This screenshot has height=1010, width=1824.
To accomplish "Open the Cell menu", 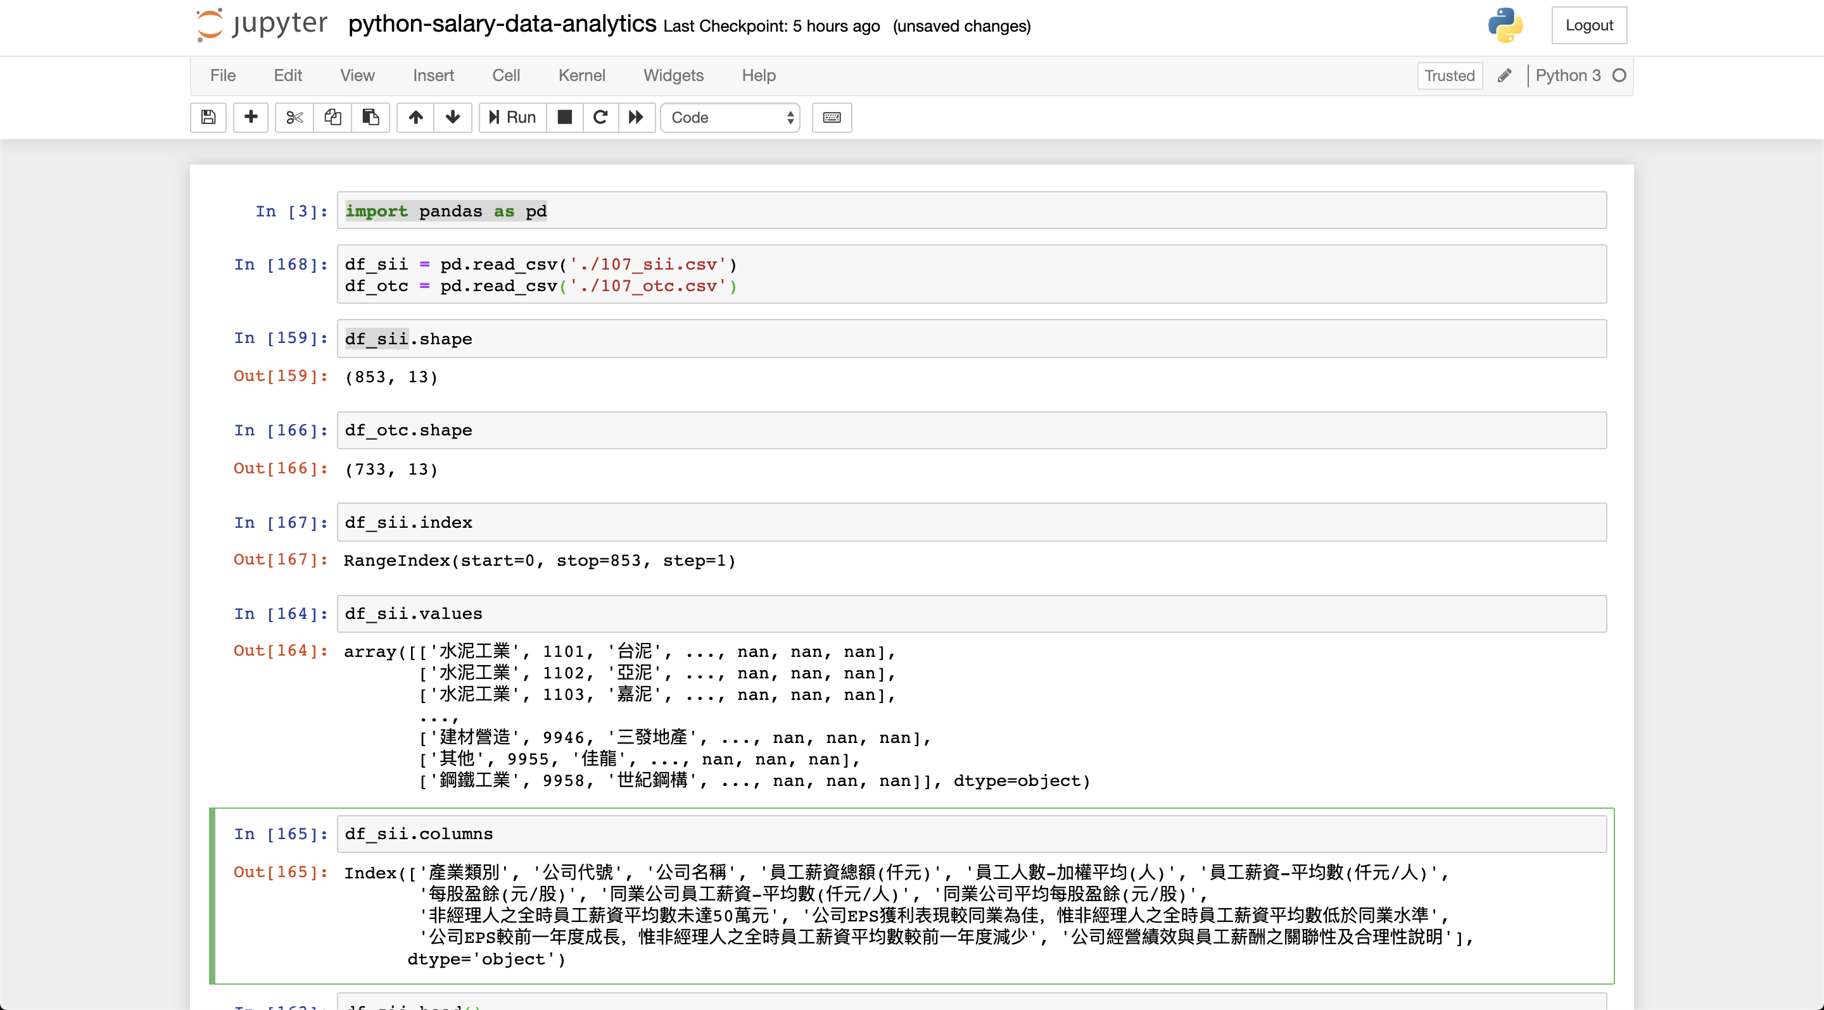I will pyautogui.click(x=506, y=76).
